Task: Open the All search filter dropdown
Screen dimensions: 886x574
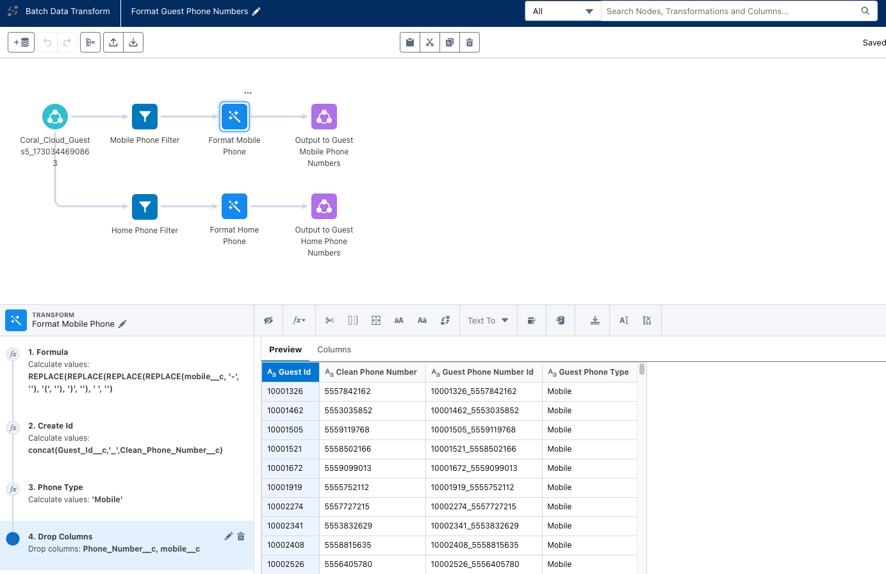Action: click(562, 12)
